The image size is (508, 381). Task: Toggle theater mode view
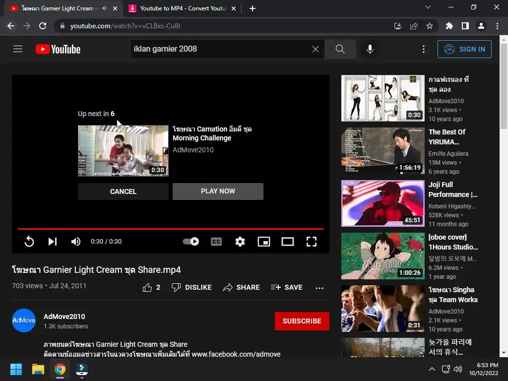point(288,242)
